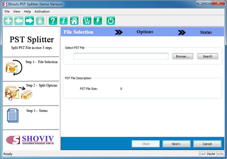Viewport: 227px width, 159px height.
Task: Open the Activation menu
Action: pos(42,11)
